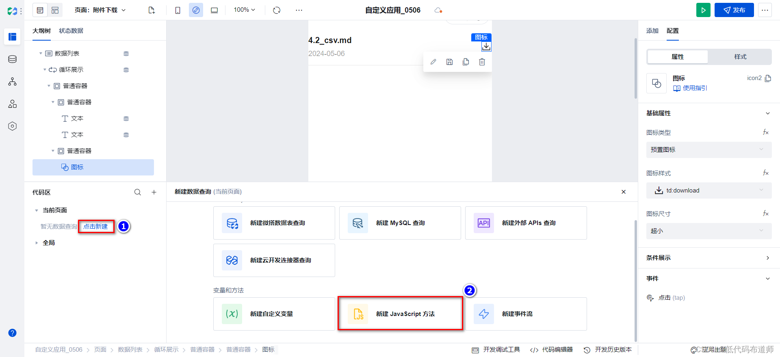This screenshot has width=780, height=357.
Task: Switch to the 添加 tab
Action: [x=652, y=31]
